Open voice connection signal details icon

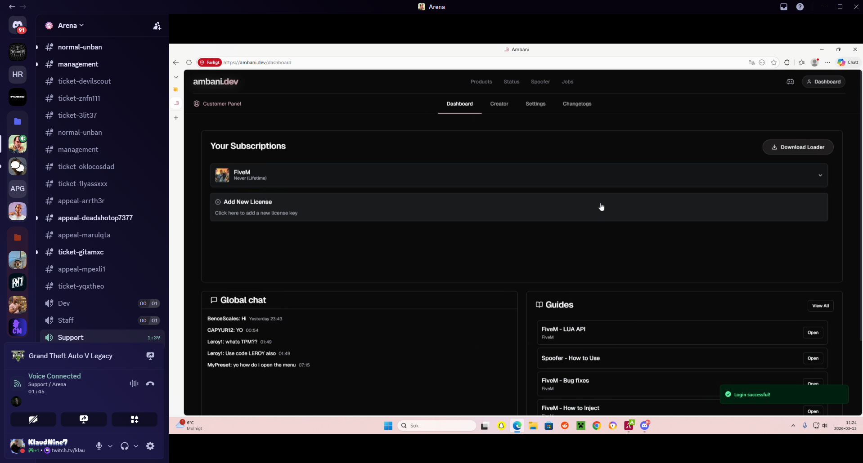click(17, 383)
